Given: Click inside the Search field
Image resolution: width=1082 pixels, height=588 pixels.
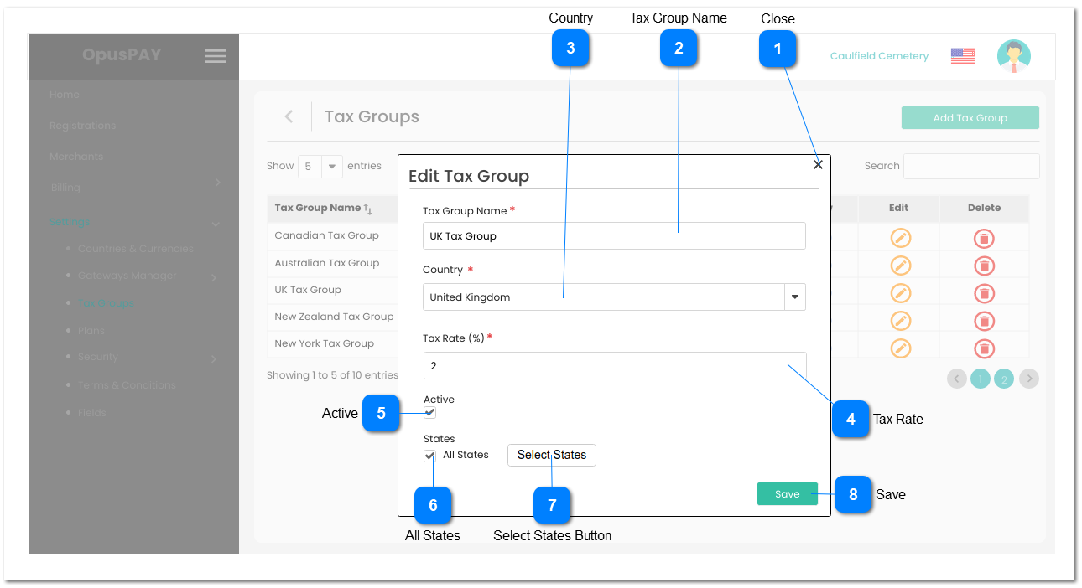Looking at the screenshot, I should pyautogui.click(x=970, y=166).
